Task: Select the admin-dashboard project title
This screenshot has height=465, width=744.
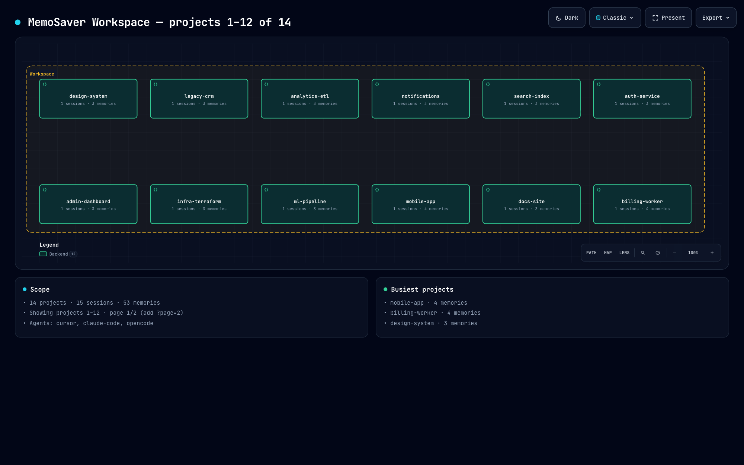Action: [x=88, y=202]
